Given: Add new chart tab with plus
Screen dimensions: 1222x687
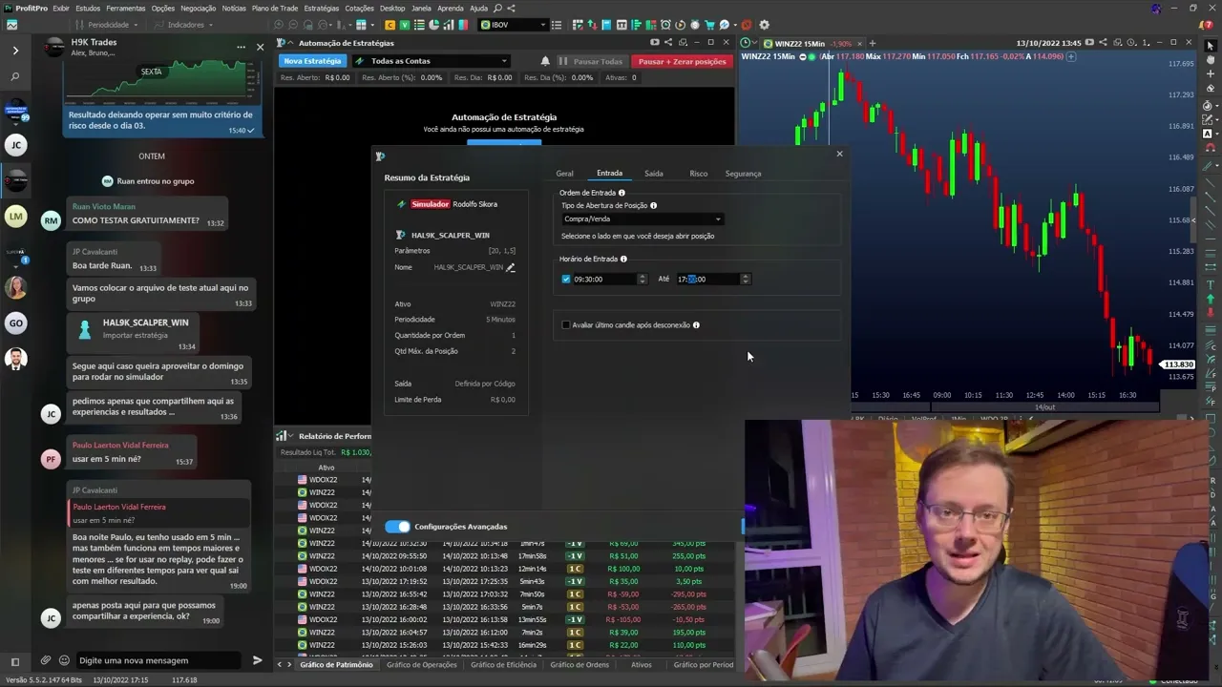Looking at the screenshot, I should [x=873, y=43].
